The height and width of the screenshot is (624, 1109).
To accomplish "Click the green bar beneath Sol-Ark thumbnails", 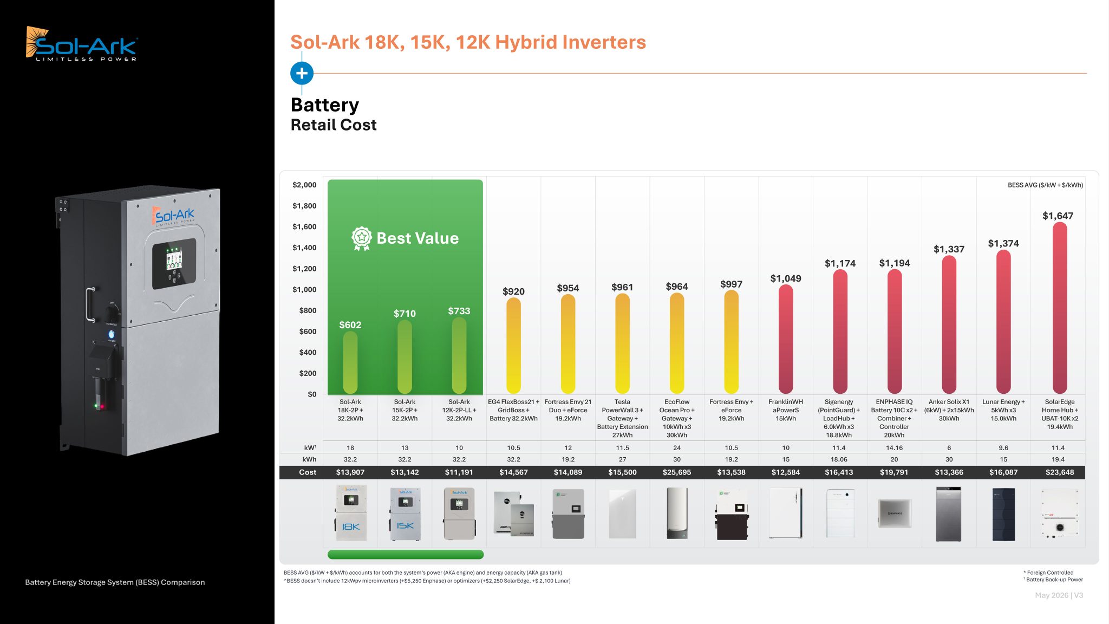I will [x=406, y=555].
